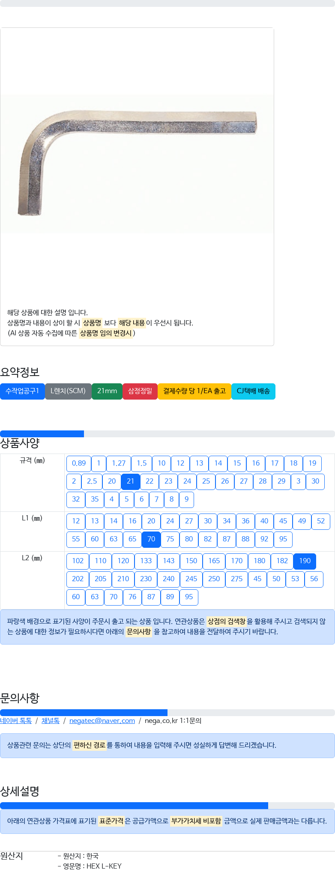
Task: Open the 채널톡 chat link
Action: tap(51, 721)
